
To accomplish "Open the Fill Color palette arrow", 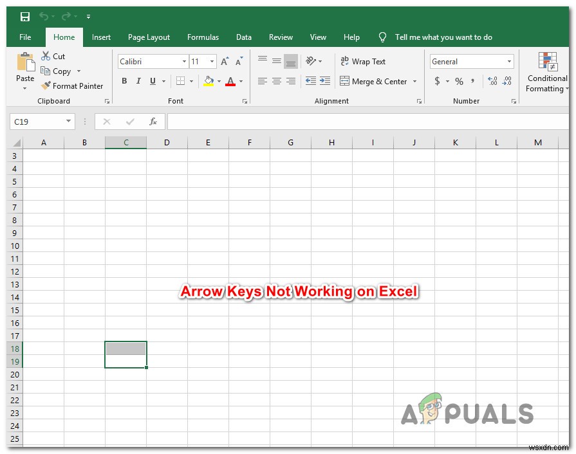I will 219,81.
